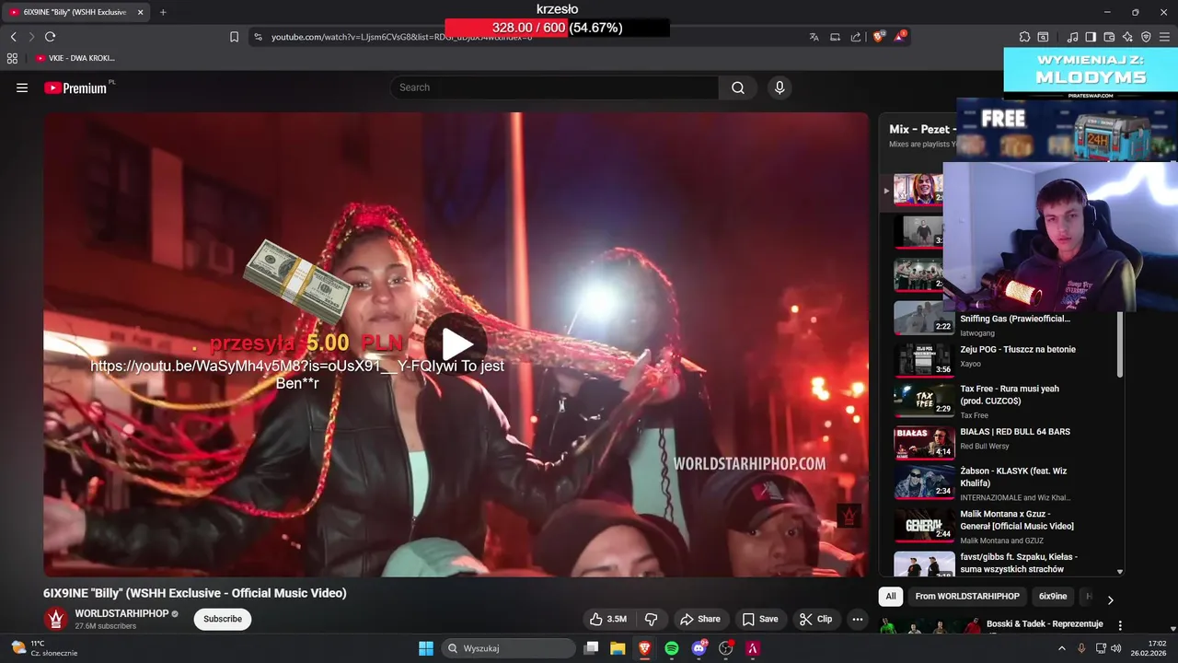
Task: Start voice search with the microphone
Action: point(780,87)
